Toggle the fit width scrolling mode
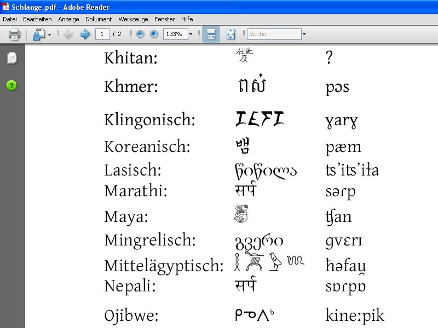 pyautogui.click(x=211, y=34)
